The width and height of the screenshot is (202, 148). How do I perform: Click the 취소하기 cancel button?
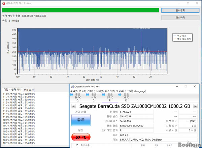pyautogui.click(x=180, y=18)
